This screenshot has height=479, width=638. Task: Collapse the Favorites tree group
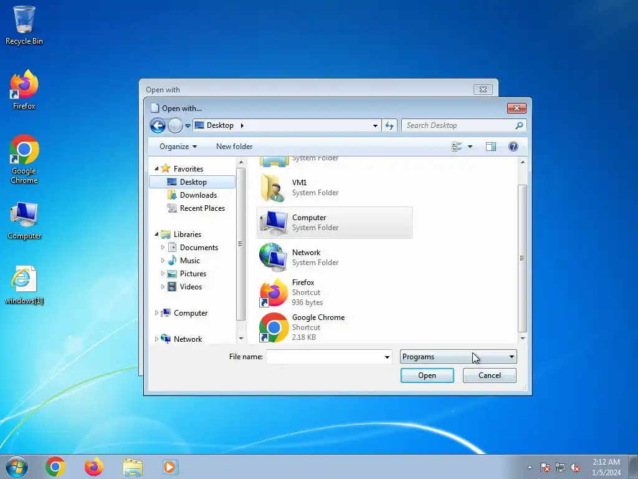tap(156, 168)
